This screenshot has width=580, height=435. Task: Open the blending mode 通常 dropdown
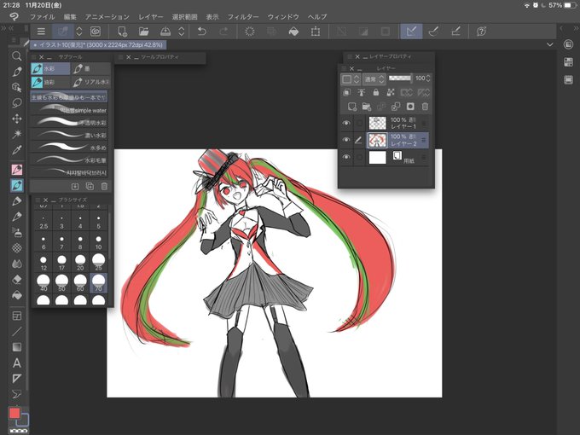pyautogui.click(x=374, y=78)
